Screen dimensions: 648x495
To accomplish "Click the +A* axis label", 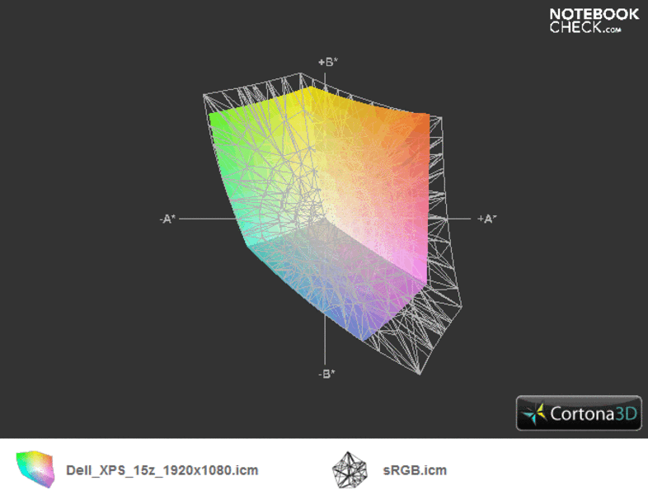I will 487,219.
